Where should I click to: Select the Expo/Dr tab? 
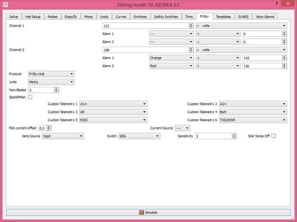(71, 17)
